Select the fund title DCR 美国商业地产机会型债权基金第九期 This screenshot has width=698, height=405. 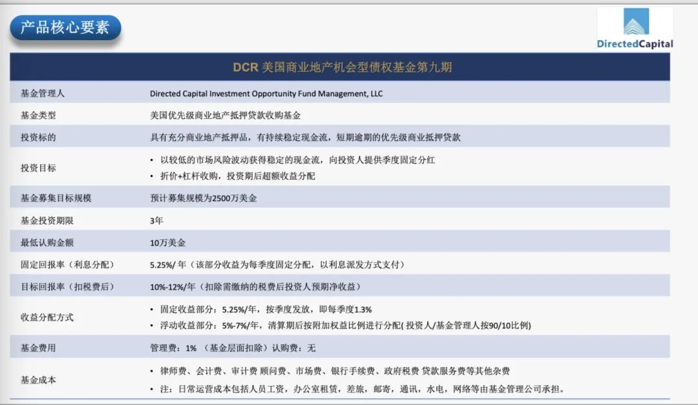pos(343,67)
